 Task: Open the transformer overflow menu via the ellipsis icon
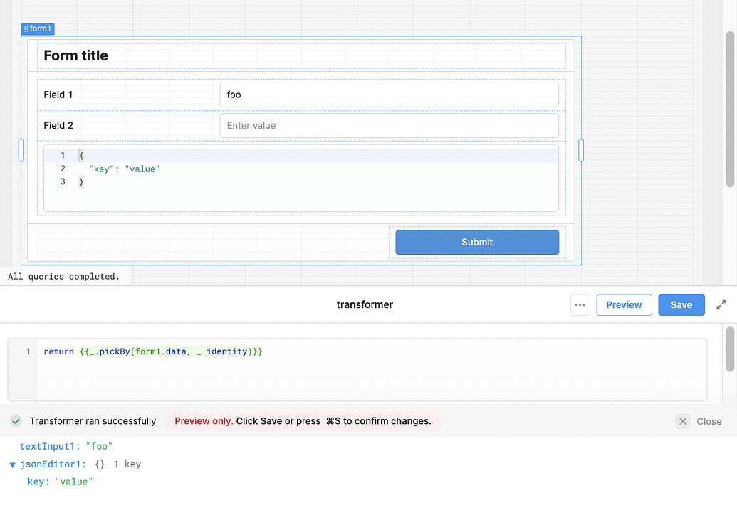click(580, 304)
